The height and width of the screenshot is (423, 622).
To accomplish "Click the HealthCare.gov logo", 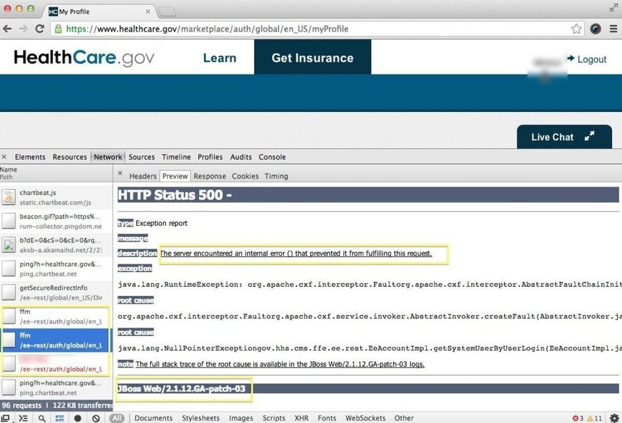I will 84,58.
